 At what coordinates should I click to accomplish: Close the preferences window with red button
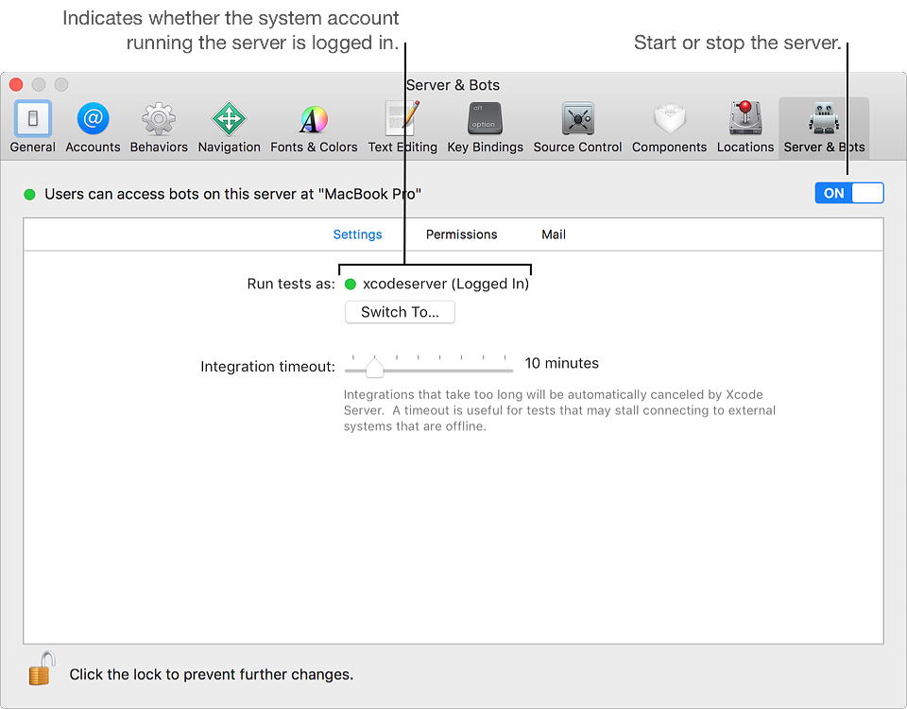click(x=16, y=84)
